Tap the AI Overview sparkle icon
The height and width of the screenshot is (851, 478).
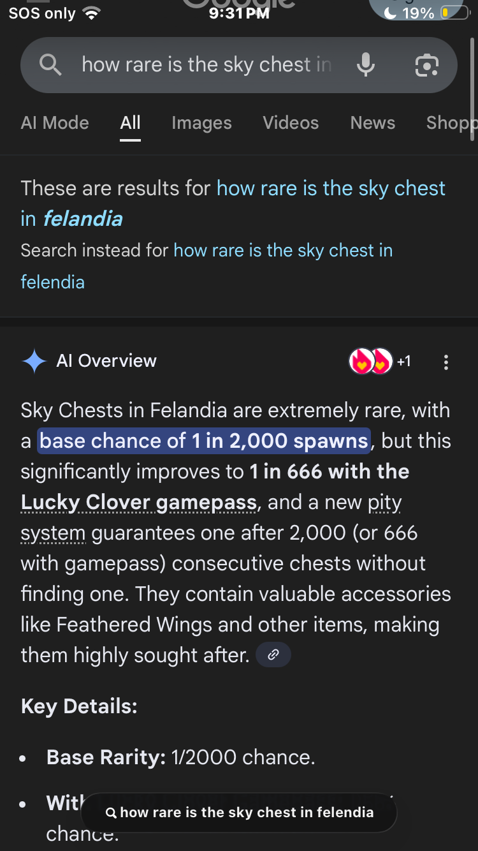[34, 361]
